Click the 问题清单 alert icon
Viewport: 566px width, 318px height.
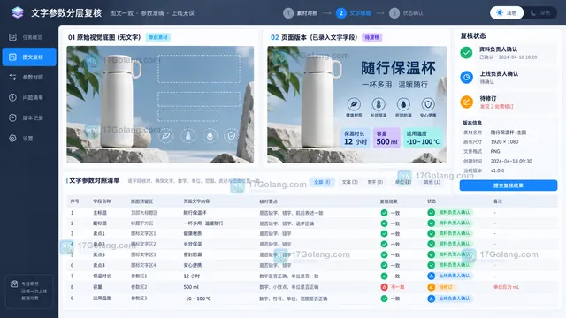coord(12,97)
